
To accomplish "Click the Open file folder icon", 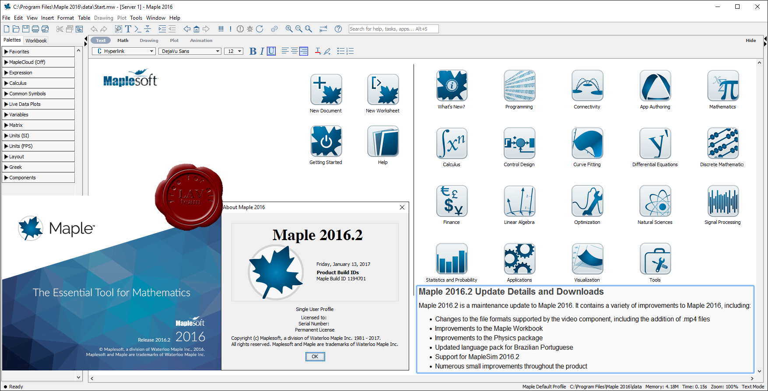I will (x=16, y=29).
